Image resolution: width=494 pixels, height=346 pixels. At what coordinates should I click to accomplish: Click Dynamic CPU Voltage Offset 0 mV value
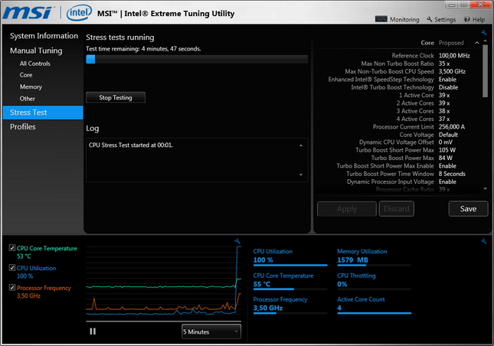[x=446, y=142]
